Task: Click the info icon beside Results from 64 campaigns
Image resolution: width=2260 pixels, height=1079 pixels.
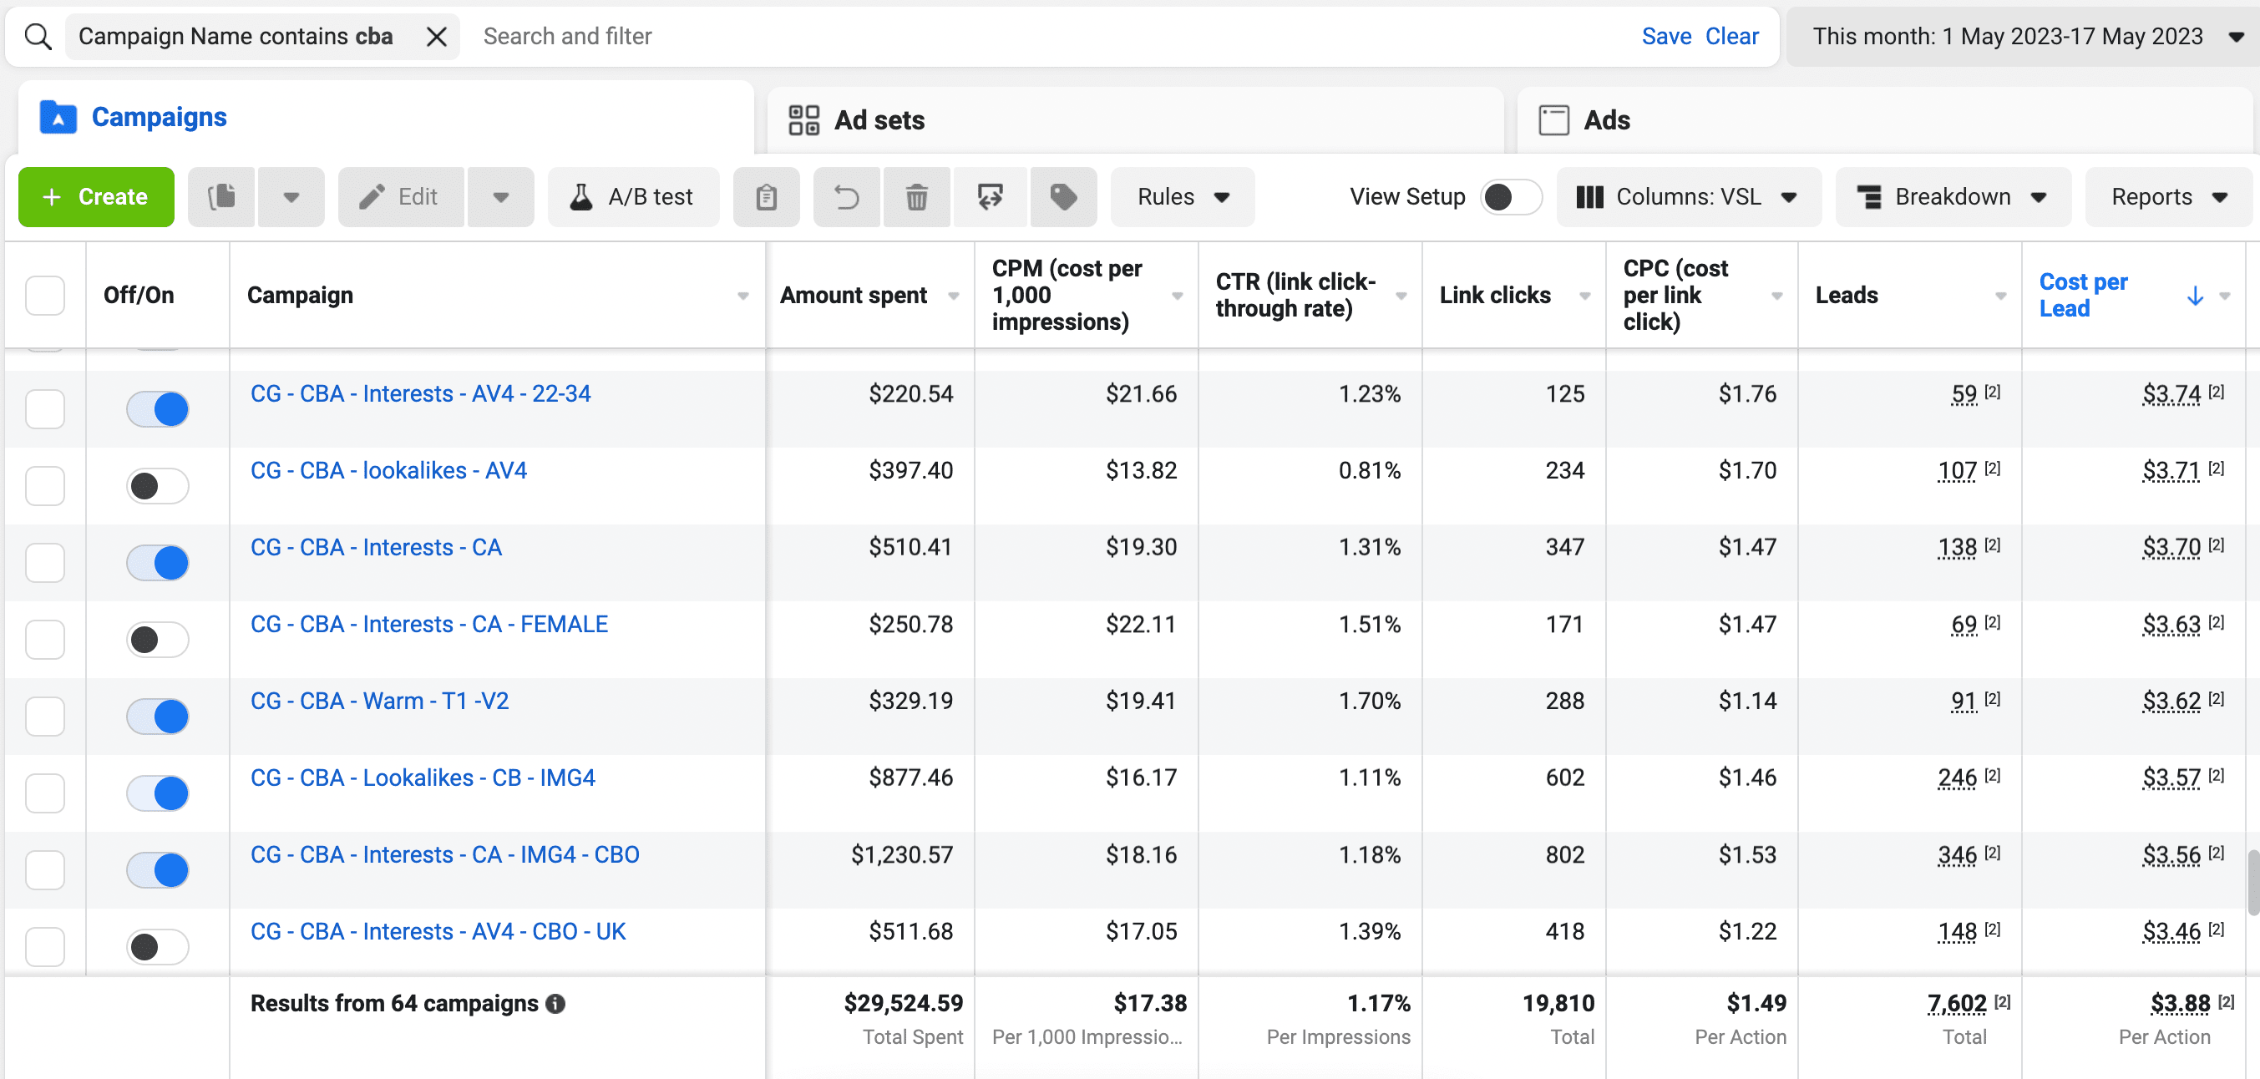Action: (x=555, y=1004)
